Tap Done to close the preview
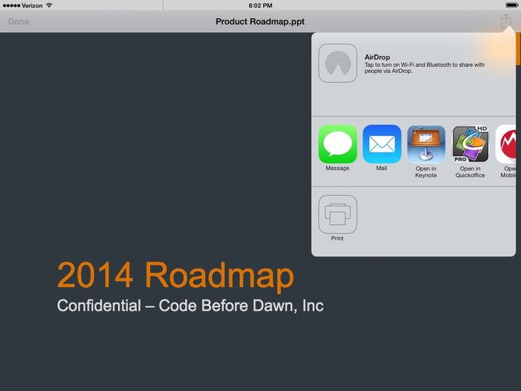 pyautogui.click(x=19, y=22)
